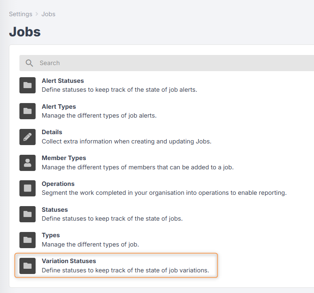
Task: Select the Statuses title link
Action: [x=55, y=210]
